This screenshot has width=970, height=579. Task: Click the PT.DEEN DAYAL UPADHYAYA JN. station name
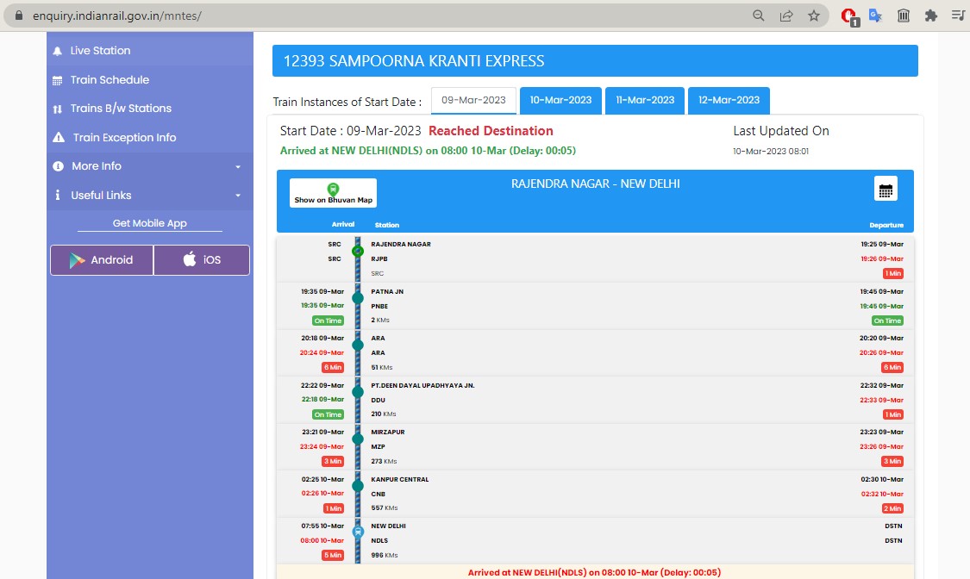pos(423,386)
